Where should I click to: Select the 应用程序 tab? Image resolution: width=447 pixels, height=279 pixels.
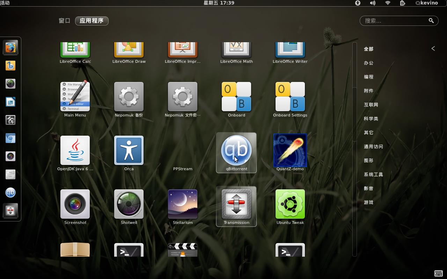pos(91,21)
